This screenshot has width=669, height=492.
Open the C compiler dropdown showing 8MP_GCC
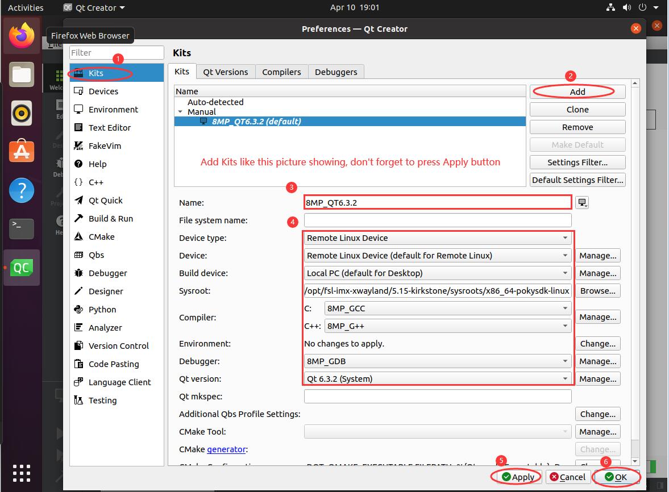[x=447, y=308]
